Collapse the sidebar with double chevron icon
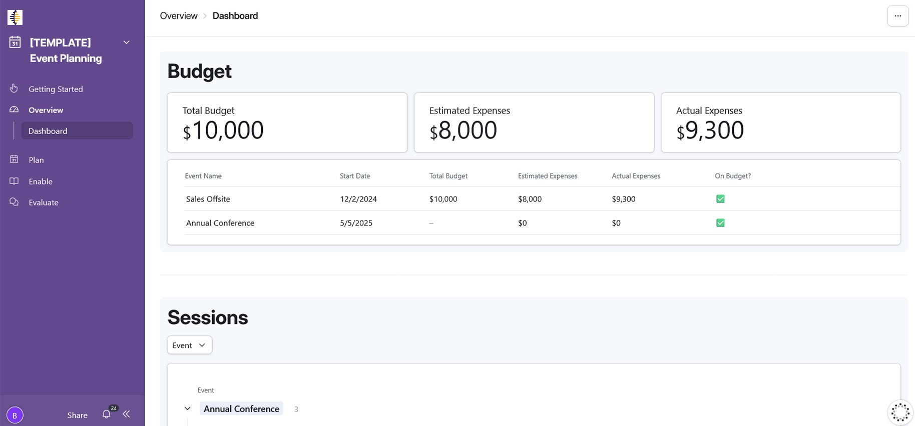 (126, 414)
